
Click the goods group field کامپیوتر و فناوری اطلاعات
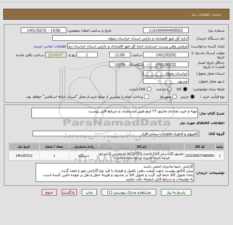tap(116, 133)
